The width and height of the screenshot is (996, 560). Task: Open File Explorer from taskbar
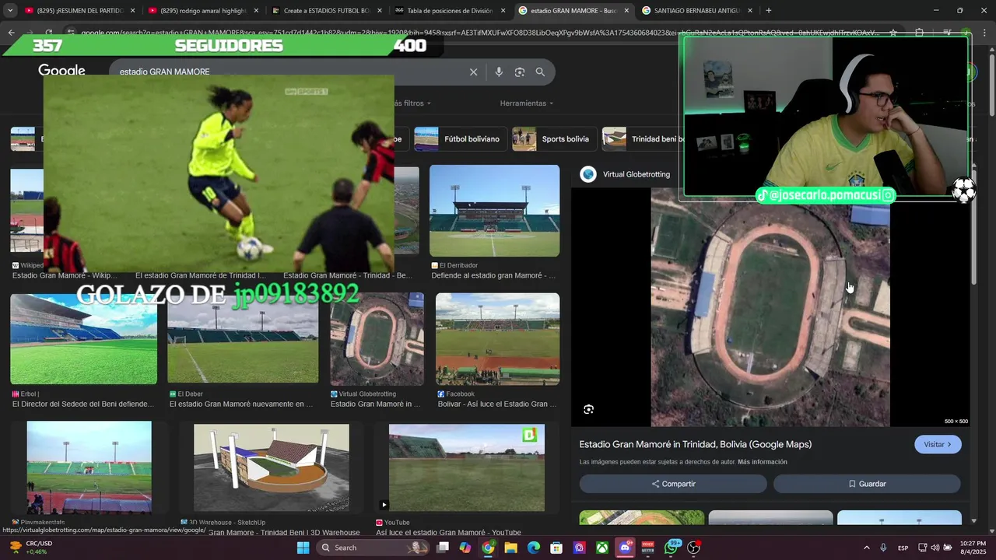point(510,548)
